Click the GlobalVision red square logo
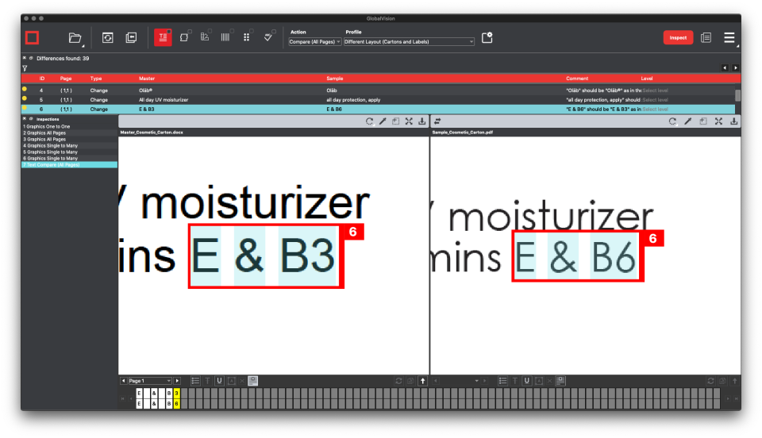This screenshot has width=762, height=438. pos(33,38)
